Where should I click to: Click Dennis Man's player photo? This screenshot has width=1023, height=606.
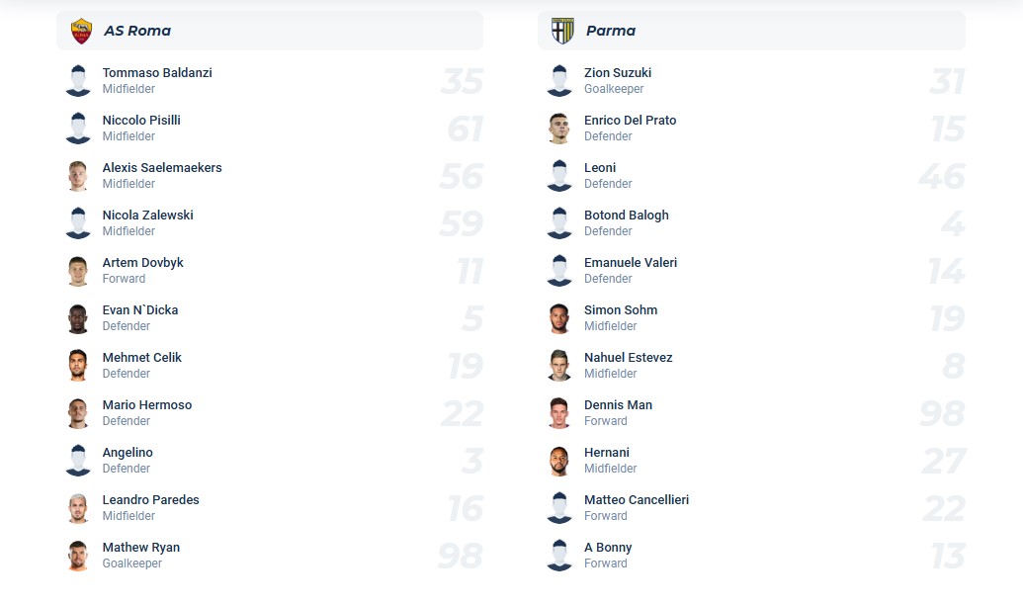point(559,413)
